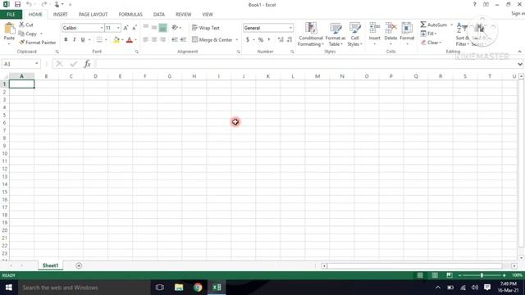Open the Orientation text rotation tool
Viewport: 525px width, 295px height.
point(175,28)
